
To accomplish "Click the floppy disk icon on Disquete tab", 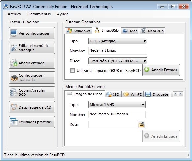I will point(148,94).
